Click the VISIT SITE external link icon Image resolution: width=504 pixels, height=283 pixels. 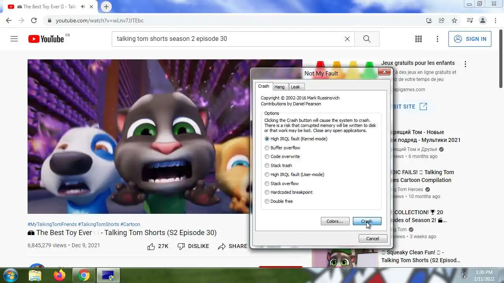pyautogui.click(x=423, y=107)
